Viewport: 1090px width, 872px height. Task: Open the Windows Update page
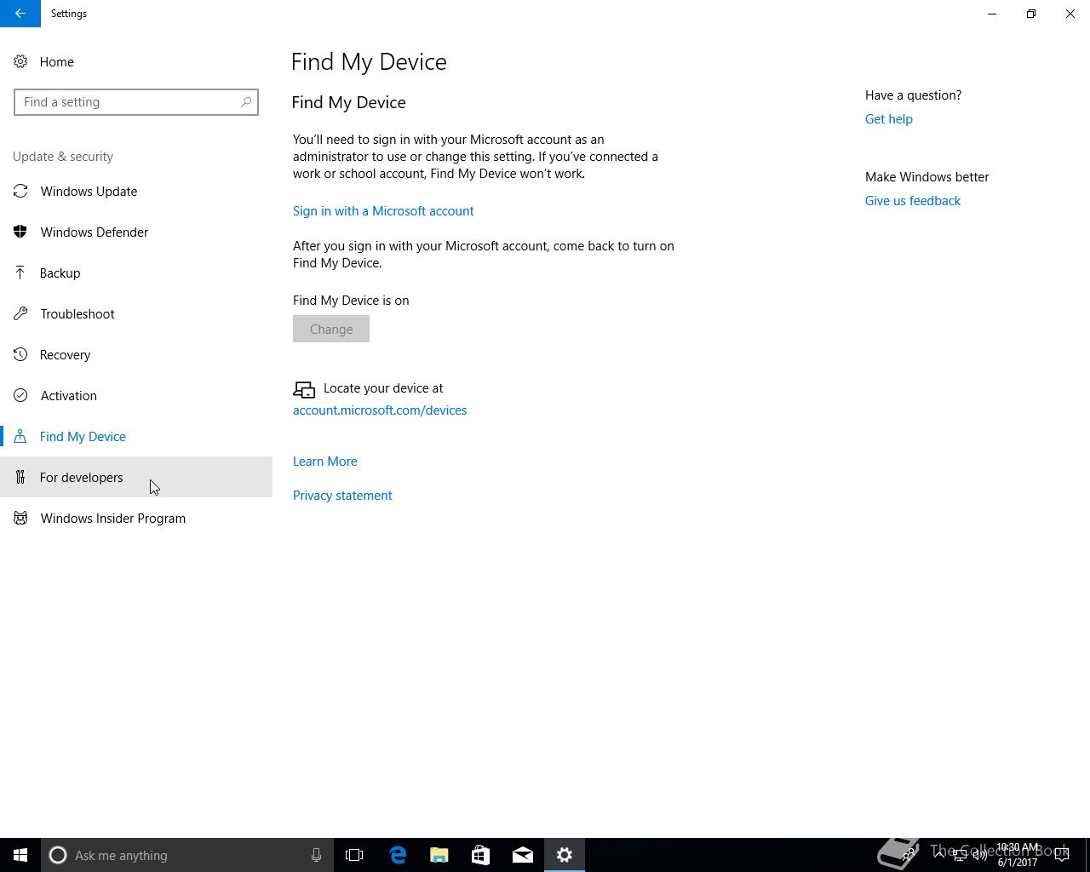pyautogui.click(x=136, y=191)
